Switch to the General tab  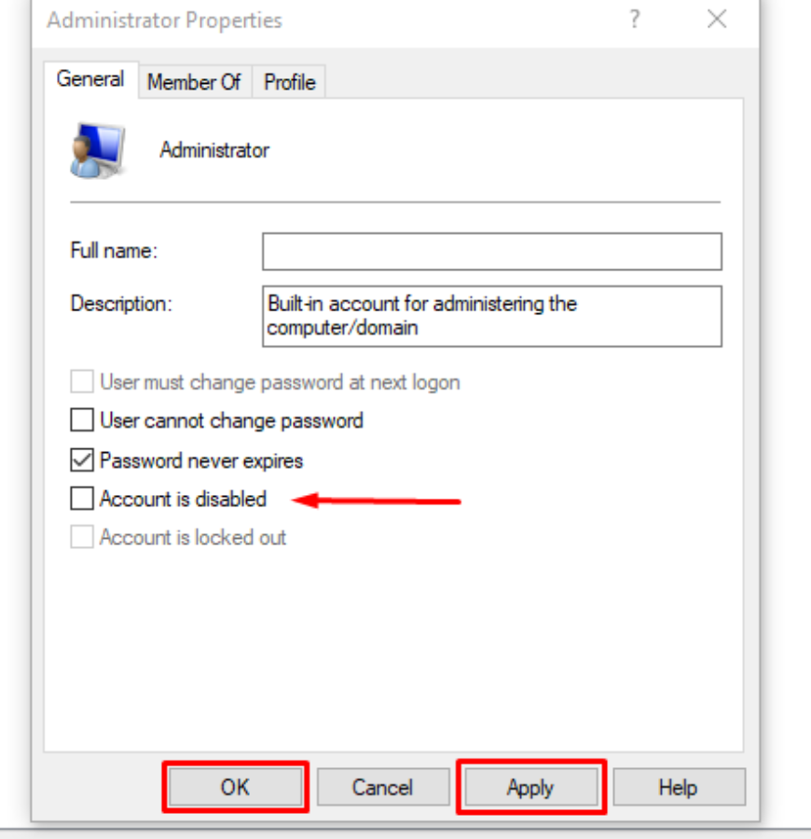(89, 80)
